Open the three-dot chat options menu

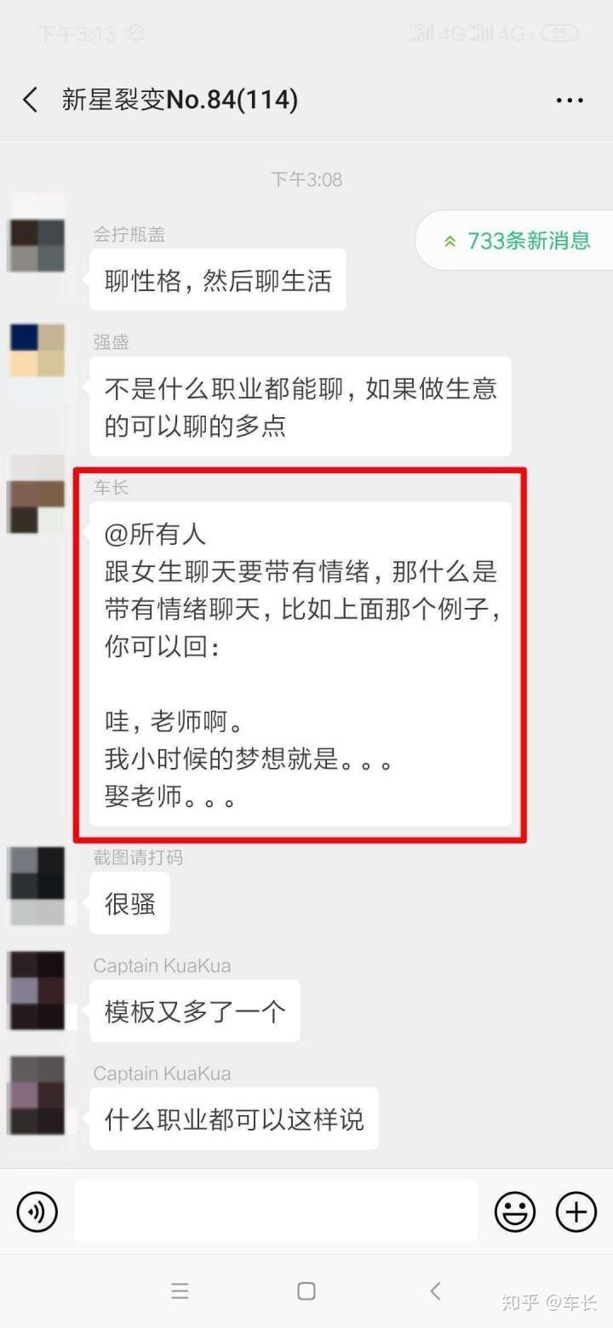(x=570, y=100)
